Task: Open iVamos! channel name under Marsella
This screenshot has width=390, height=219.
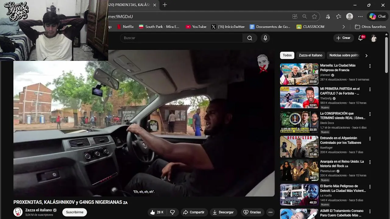Action: click(325, 75)
